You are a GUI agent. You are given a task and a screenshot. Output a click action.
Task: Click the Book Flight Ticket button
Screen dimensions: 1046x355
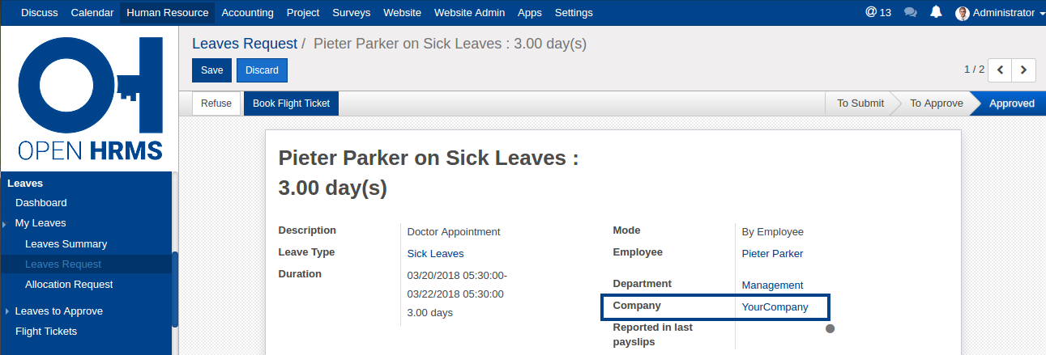[x=291, y=104]
